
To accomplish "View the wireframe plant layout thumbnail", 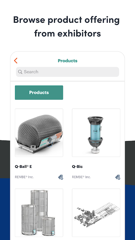I will (96, 213).
